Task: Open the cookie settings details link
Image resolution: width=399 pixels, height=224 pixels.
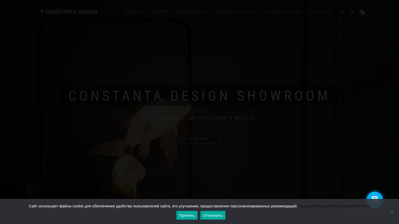Action: tap(334, 206)
